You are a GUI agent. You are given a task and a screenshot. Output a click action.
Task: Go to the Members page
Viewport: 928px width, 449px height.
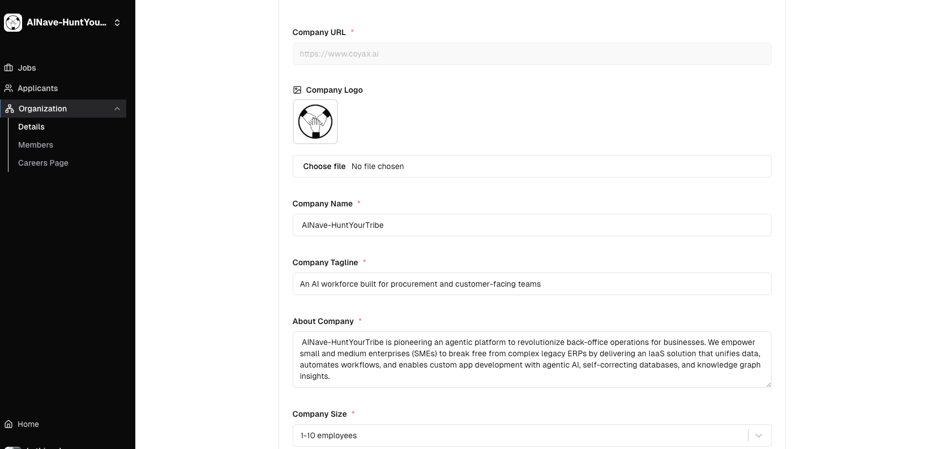(x=36, y=145)
